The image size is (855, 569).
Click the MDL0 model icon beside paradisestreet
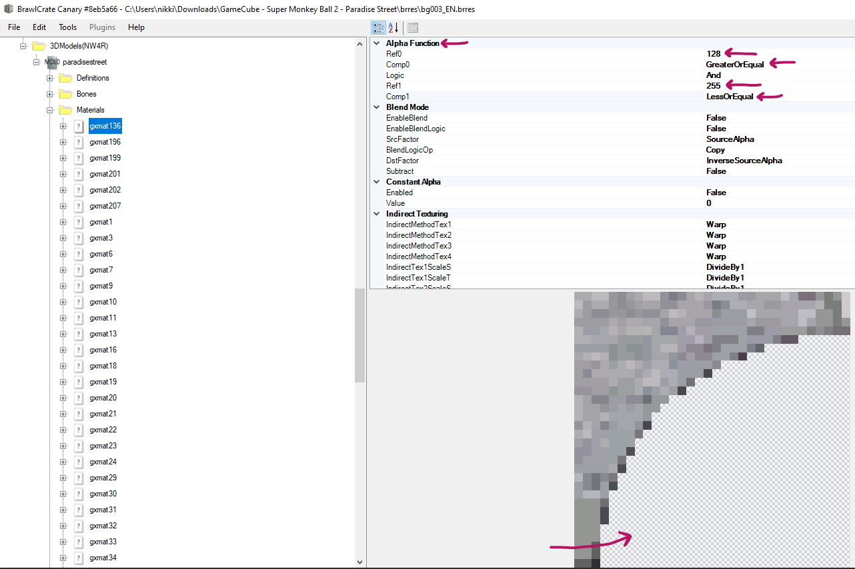[52, 62]
